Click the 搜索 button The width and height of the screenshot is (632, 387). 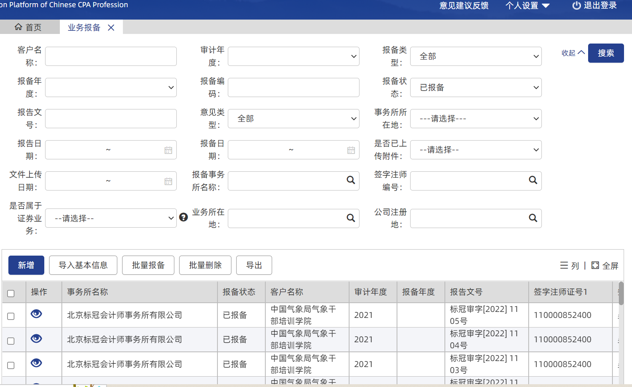pos(606,53)
